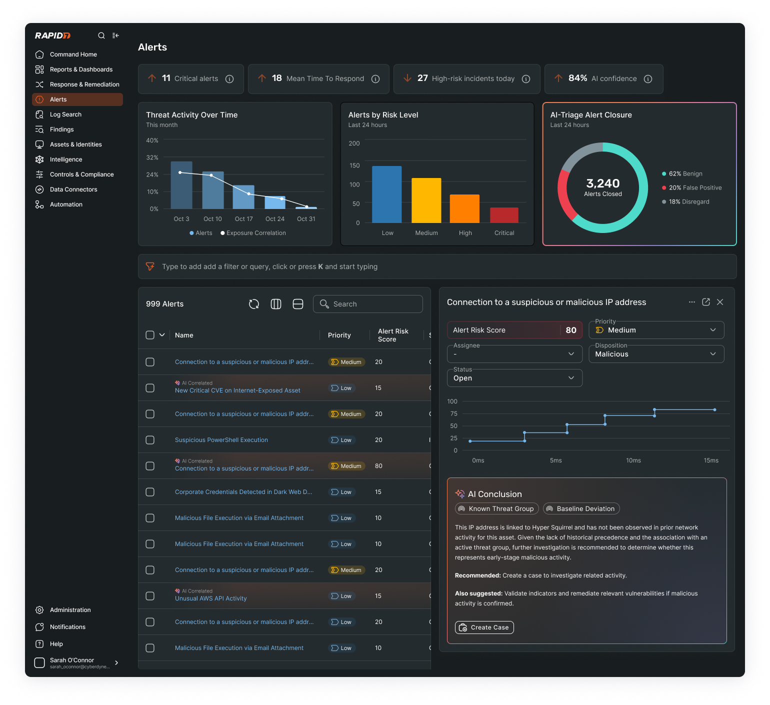This screenshot has width=770, height=705.
Task: Open Unusual AWS API Activity alert link
Action: [210, 598]
